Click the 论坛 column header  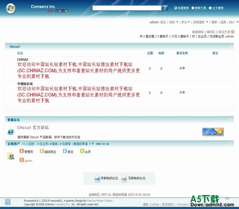tap(20, 53)
